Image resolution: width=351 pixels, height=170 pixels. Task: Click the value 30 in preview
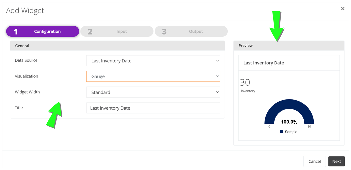245,82
